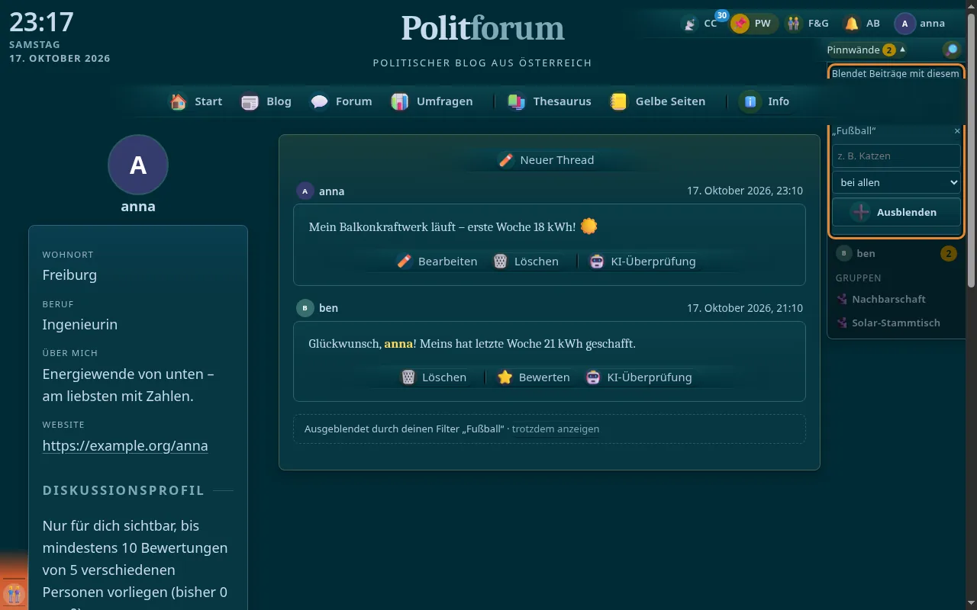Image resolution: width=977 pixels, height=610 pixels.
Task: Click the Ausblenden button
Action: tap(896, 212)
